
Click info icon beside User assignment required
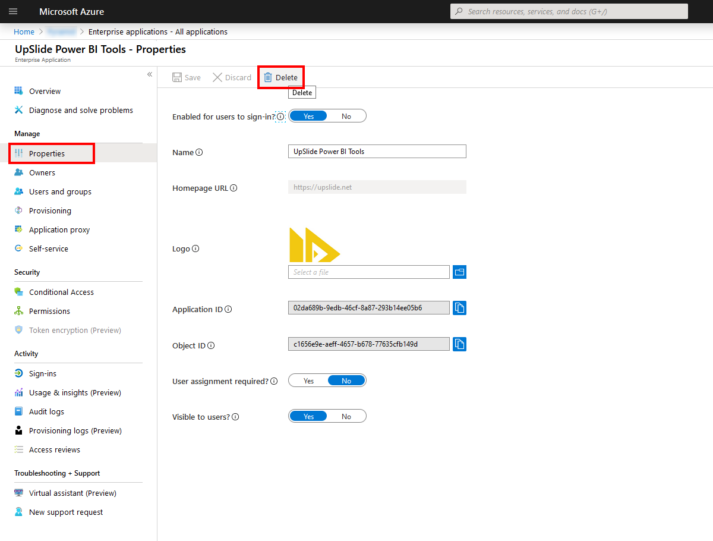[x=274, y=381]
